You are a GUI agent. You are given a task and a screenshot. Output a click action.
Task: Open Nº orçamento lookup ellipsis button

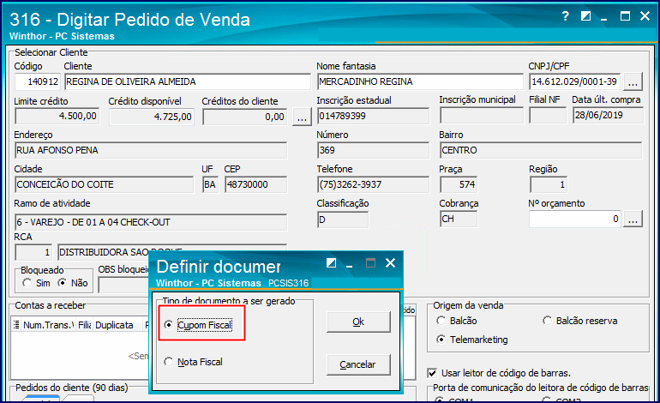(633, 219)
